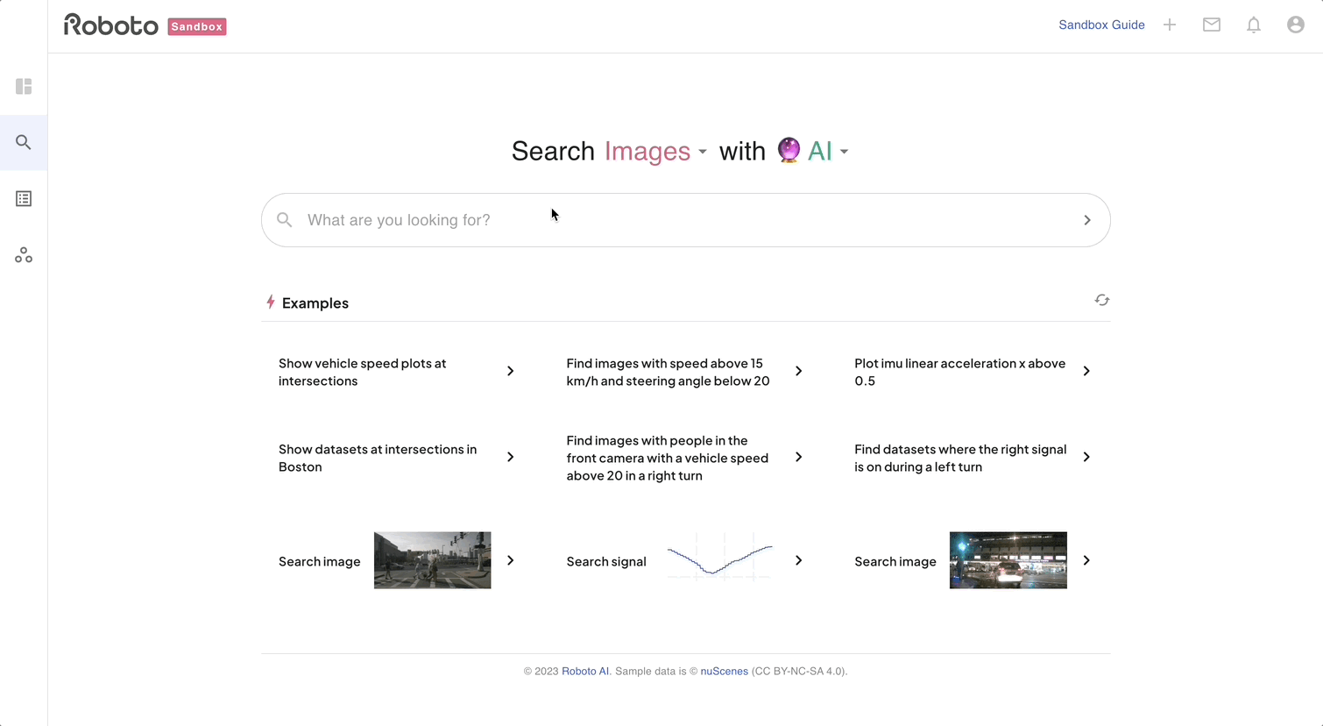Screen dimensions: 1323x726
Task: Open the list view icon in the sidebar
Action: 24,199
